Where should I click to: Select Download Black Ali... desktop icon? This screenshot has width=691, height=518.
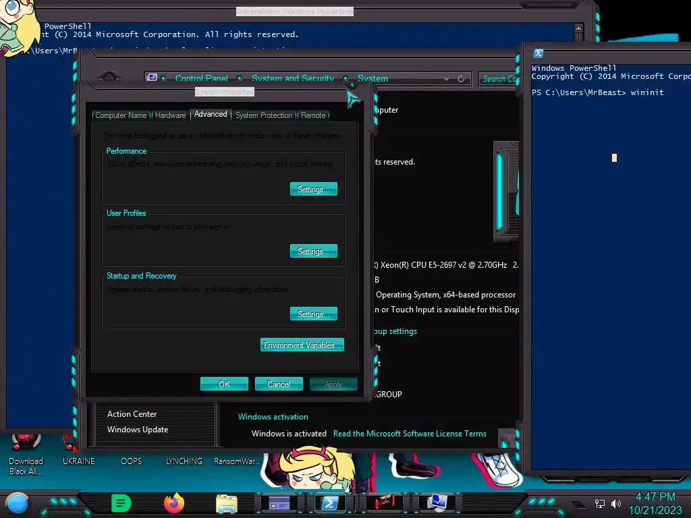(26, 455)
